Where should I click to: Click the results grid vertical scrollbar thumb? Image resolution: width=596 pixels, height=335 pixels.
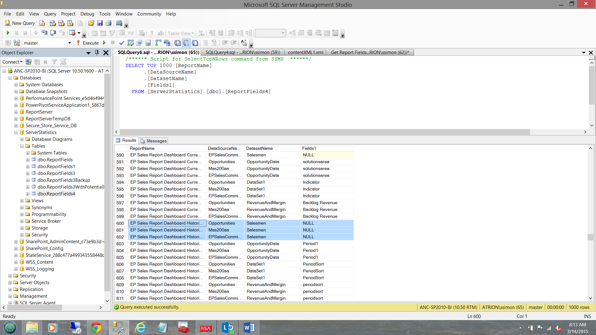pos(590,237)
